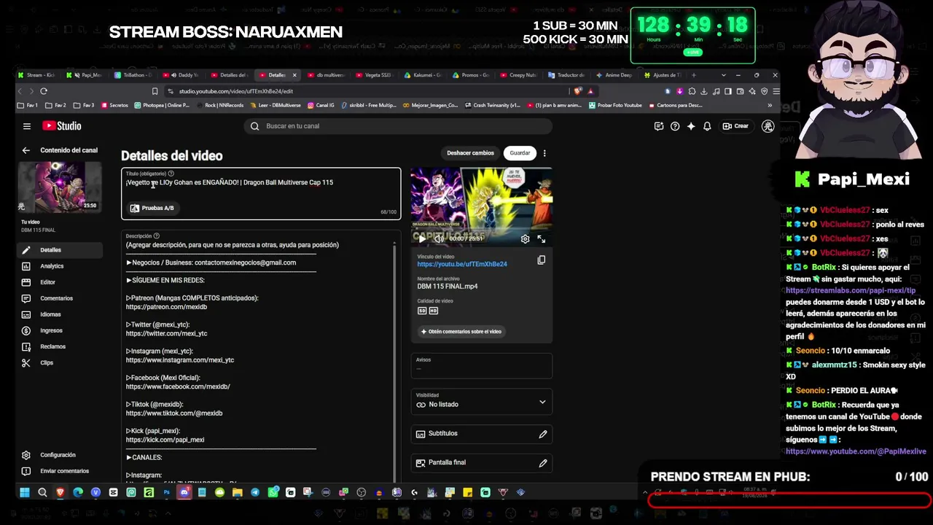Edit Subtítulos with the pencil icon
The height and width of the screenshot is (525, 933).
tap(543, 434)
